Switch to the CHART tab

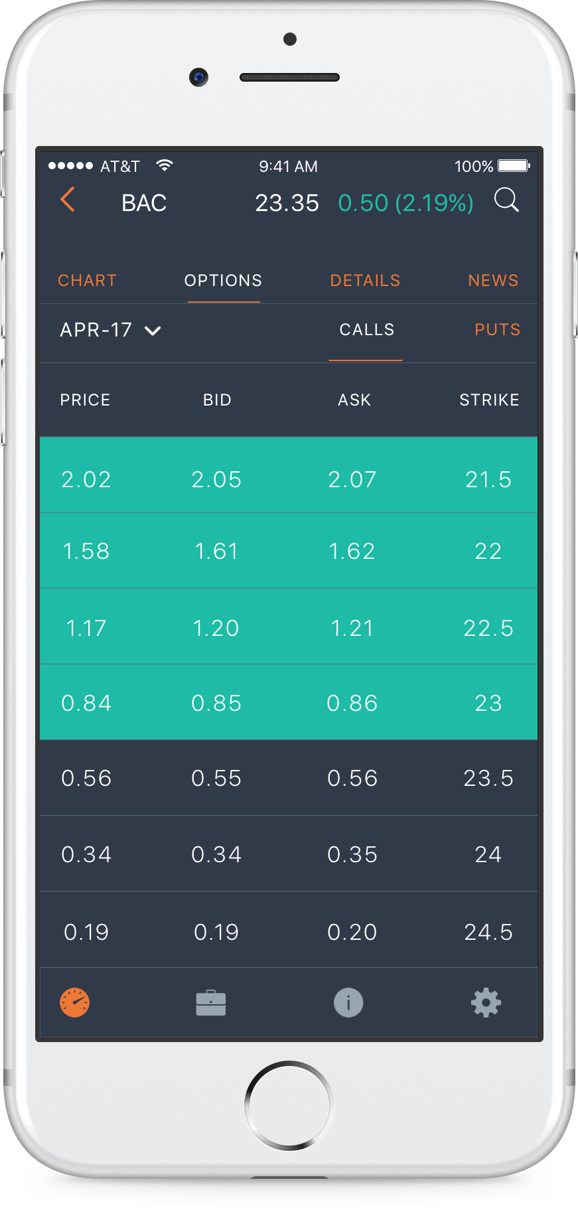87,281
